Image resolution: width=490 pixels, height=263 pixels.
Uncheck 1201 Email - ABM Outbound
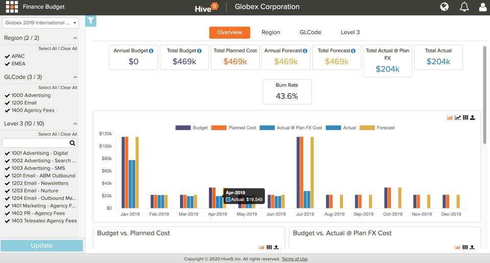(x=7, y=176)
